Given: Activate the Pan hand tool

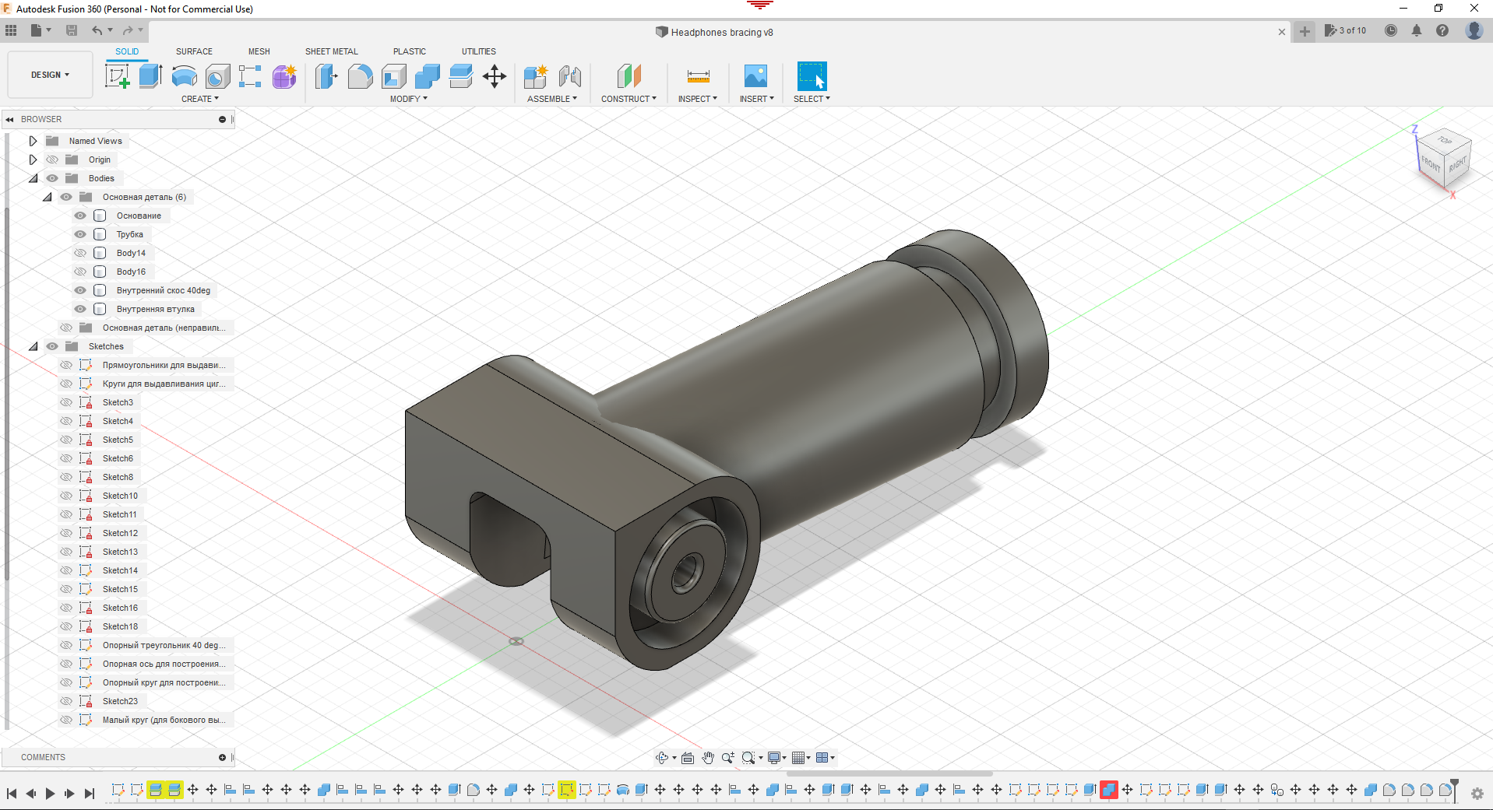Looking at the screenshot, I should point(708,758).
